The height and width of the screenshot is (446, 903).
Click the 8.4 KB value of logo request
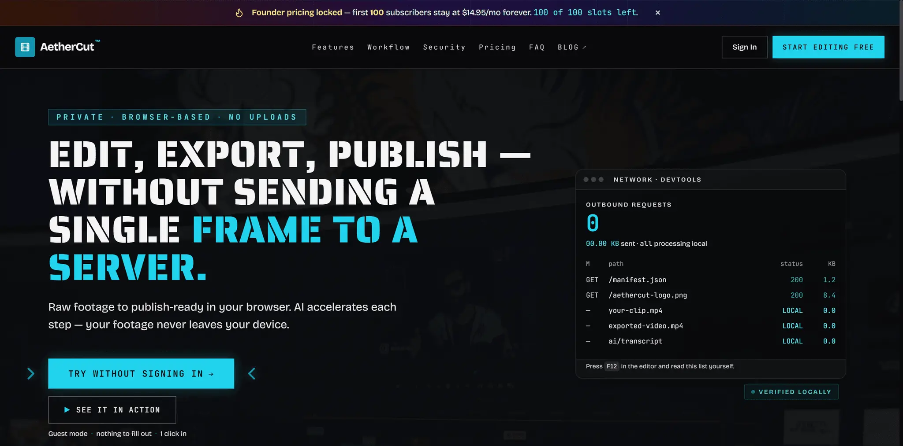[829, 295]
